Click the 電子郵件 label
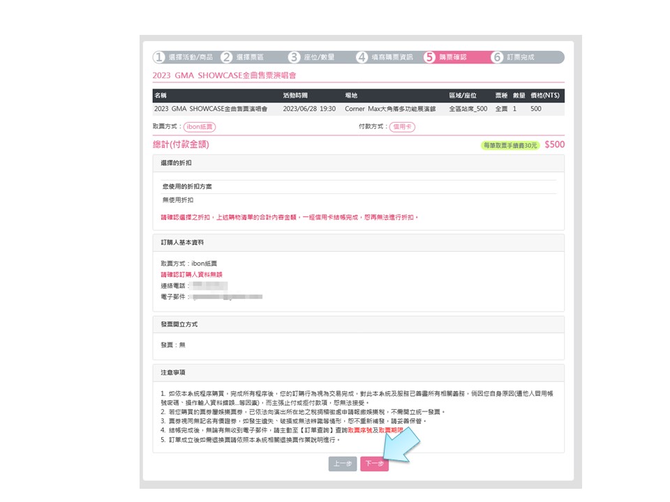 point(173,297)
